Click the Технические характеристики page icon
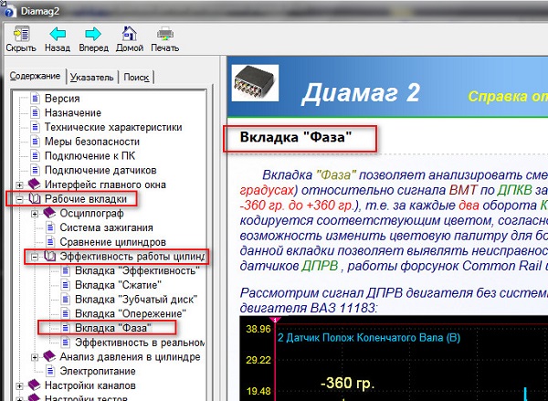 tap(36, 127)
